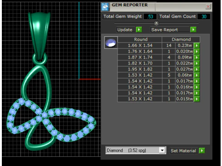Select the 1.82 X 1.70 size cell
This screenshot has width=222, height=166.
point(140,63)
